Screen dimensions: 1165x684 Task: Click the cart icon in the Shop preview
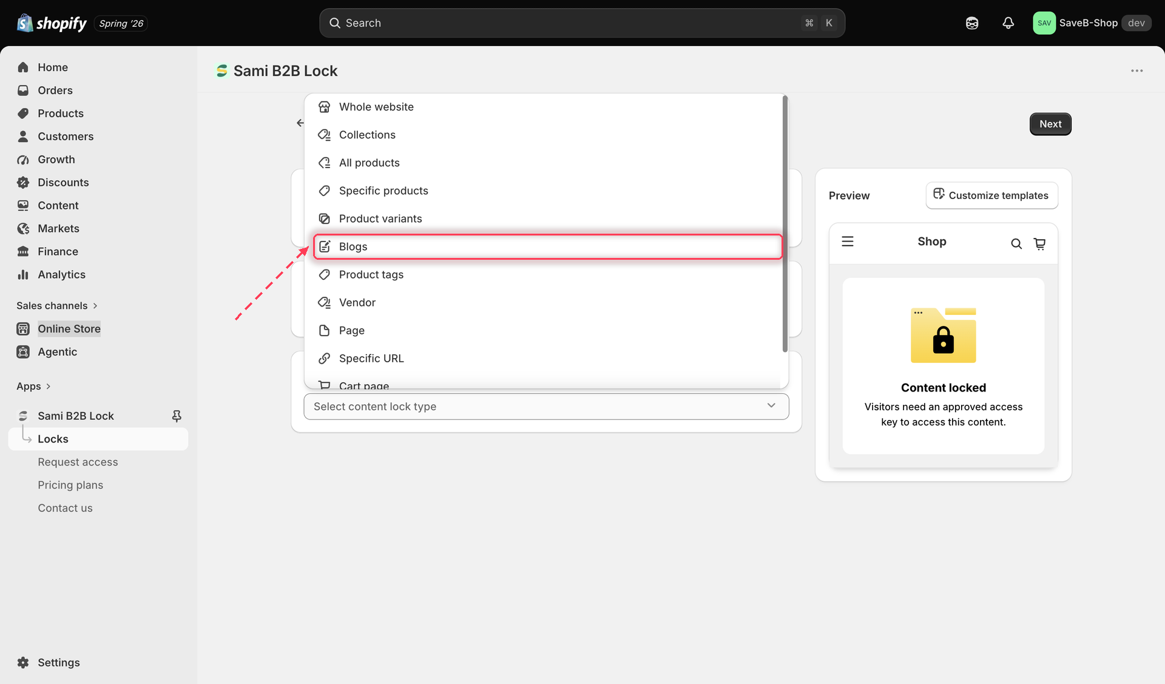click(x=1039, y=244)
